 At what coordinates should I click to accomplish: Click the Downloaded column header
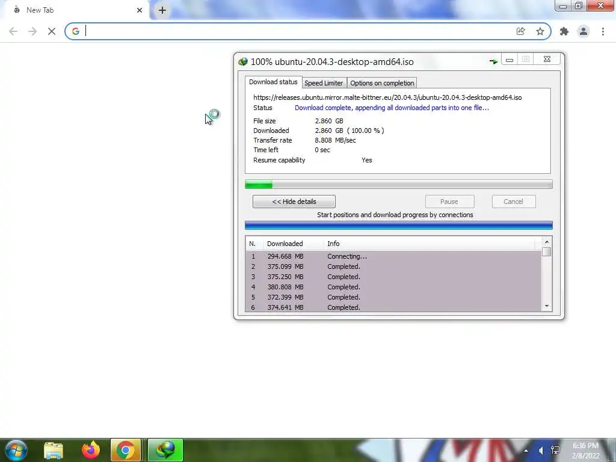tap(293, 244)
